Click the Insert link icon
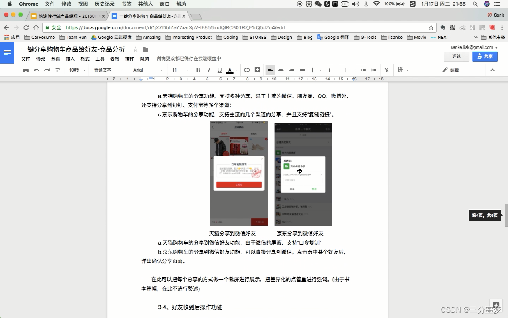The height and width of the screenshot is (318, 508). tap(247, 70)
